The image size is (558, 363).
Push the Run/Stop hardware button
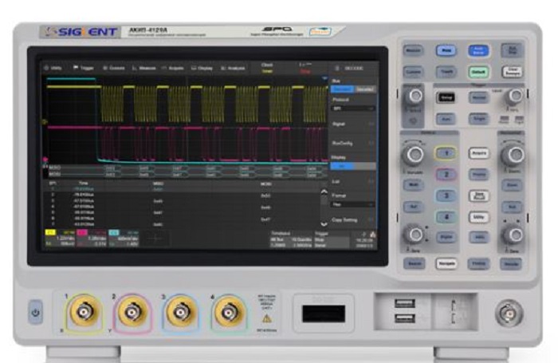(x=512, y=50)
